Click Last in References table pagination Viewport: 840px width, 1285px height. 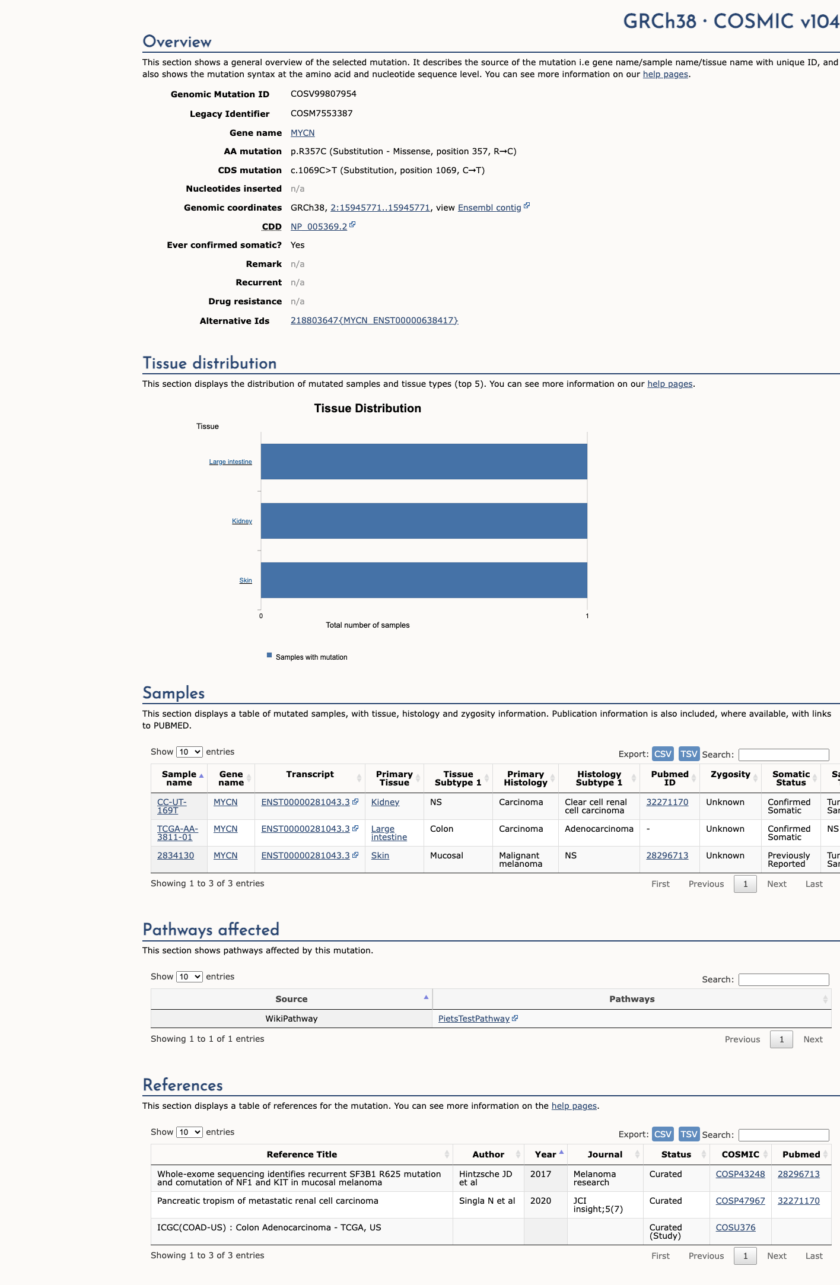814,1256
